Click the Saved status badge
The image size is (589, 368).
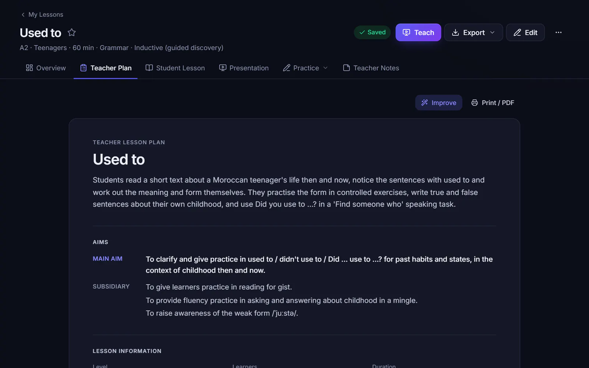pyautogui.click(x=372, y=32)
